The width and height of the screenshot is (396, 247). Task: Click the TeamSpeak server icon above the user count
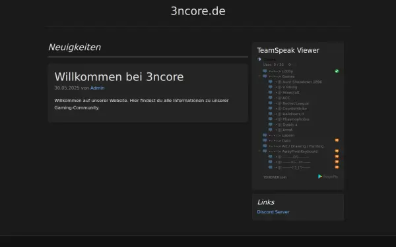coord(259,59)
